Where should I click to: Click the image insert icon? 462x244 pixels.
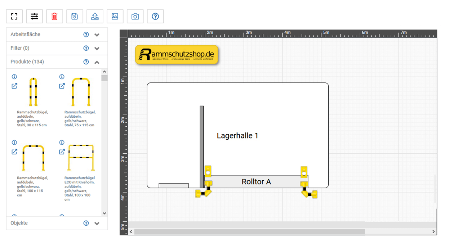point(115,16)
